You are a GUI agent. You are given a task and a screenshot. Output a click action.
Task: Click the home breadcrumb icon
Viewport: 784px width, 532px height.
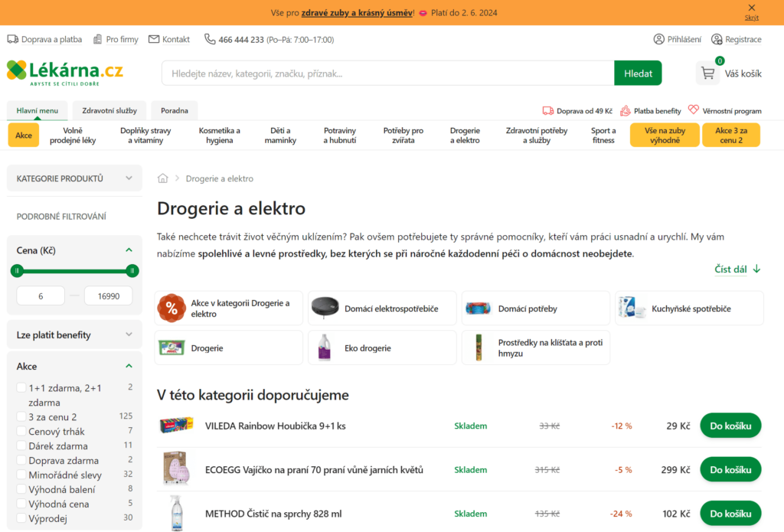(x=162, y=178)
